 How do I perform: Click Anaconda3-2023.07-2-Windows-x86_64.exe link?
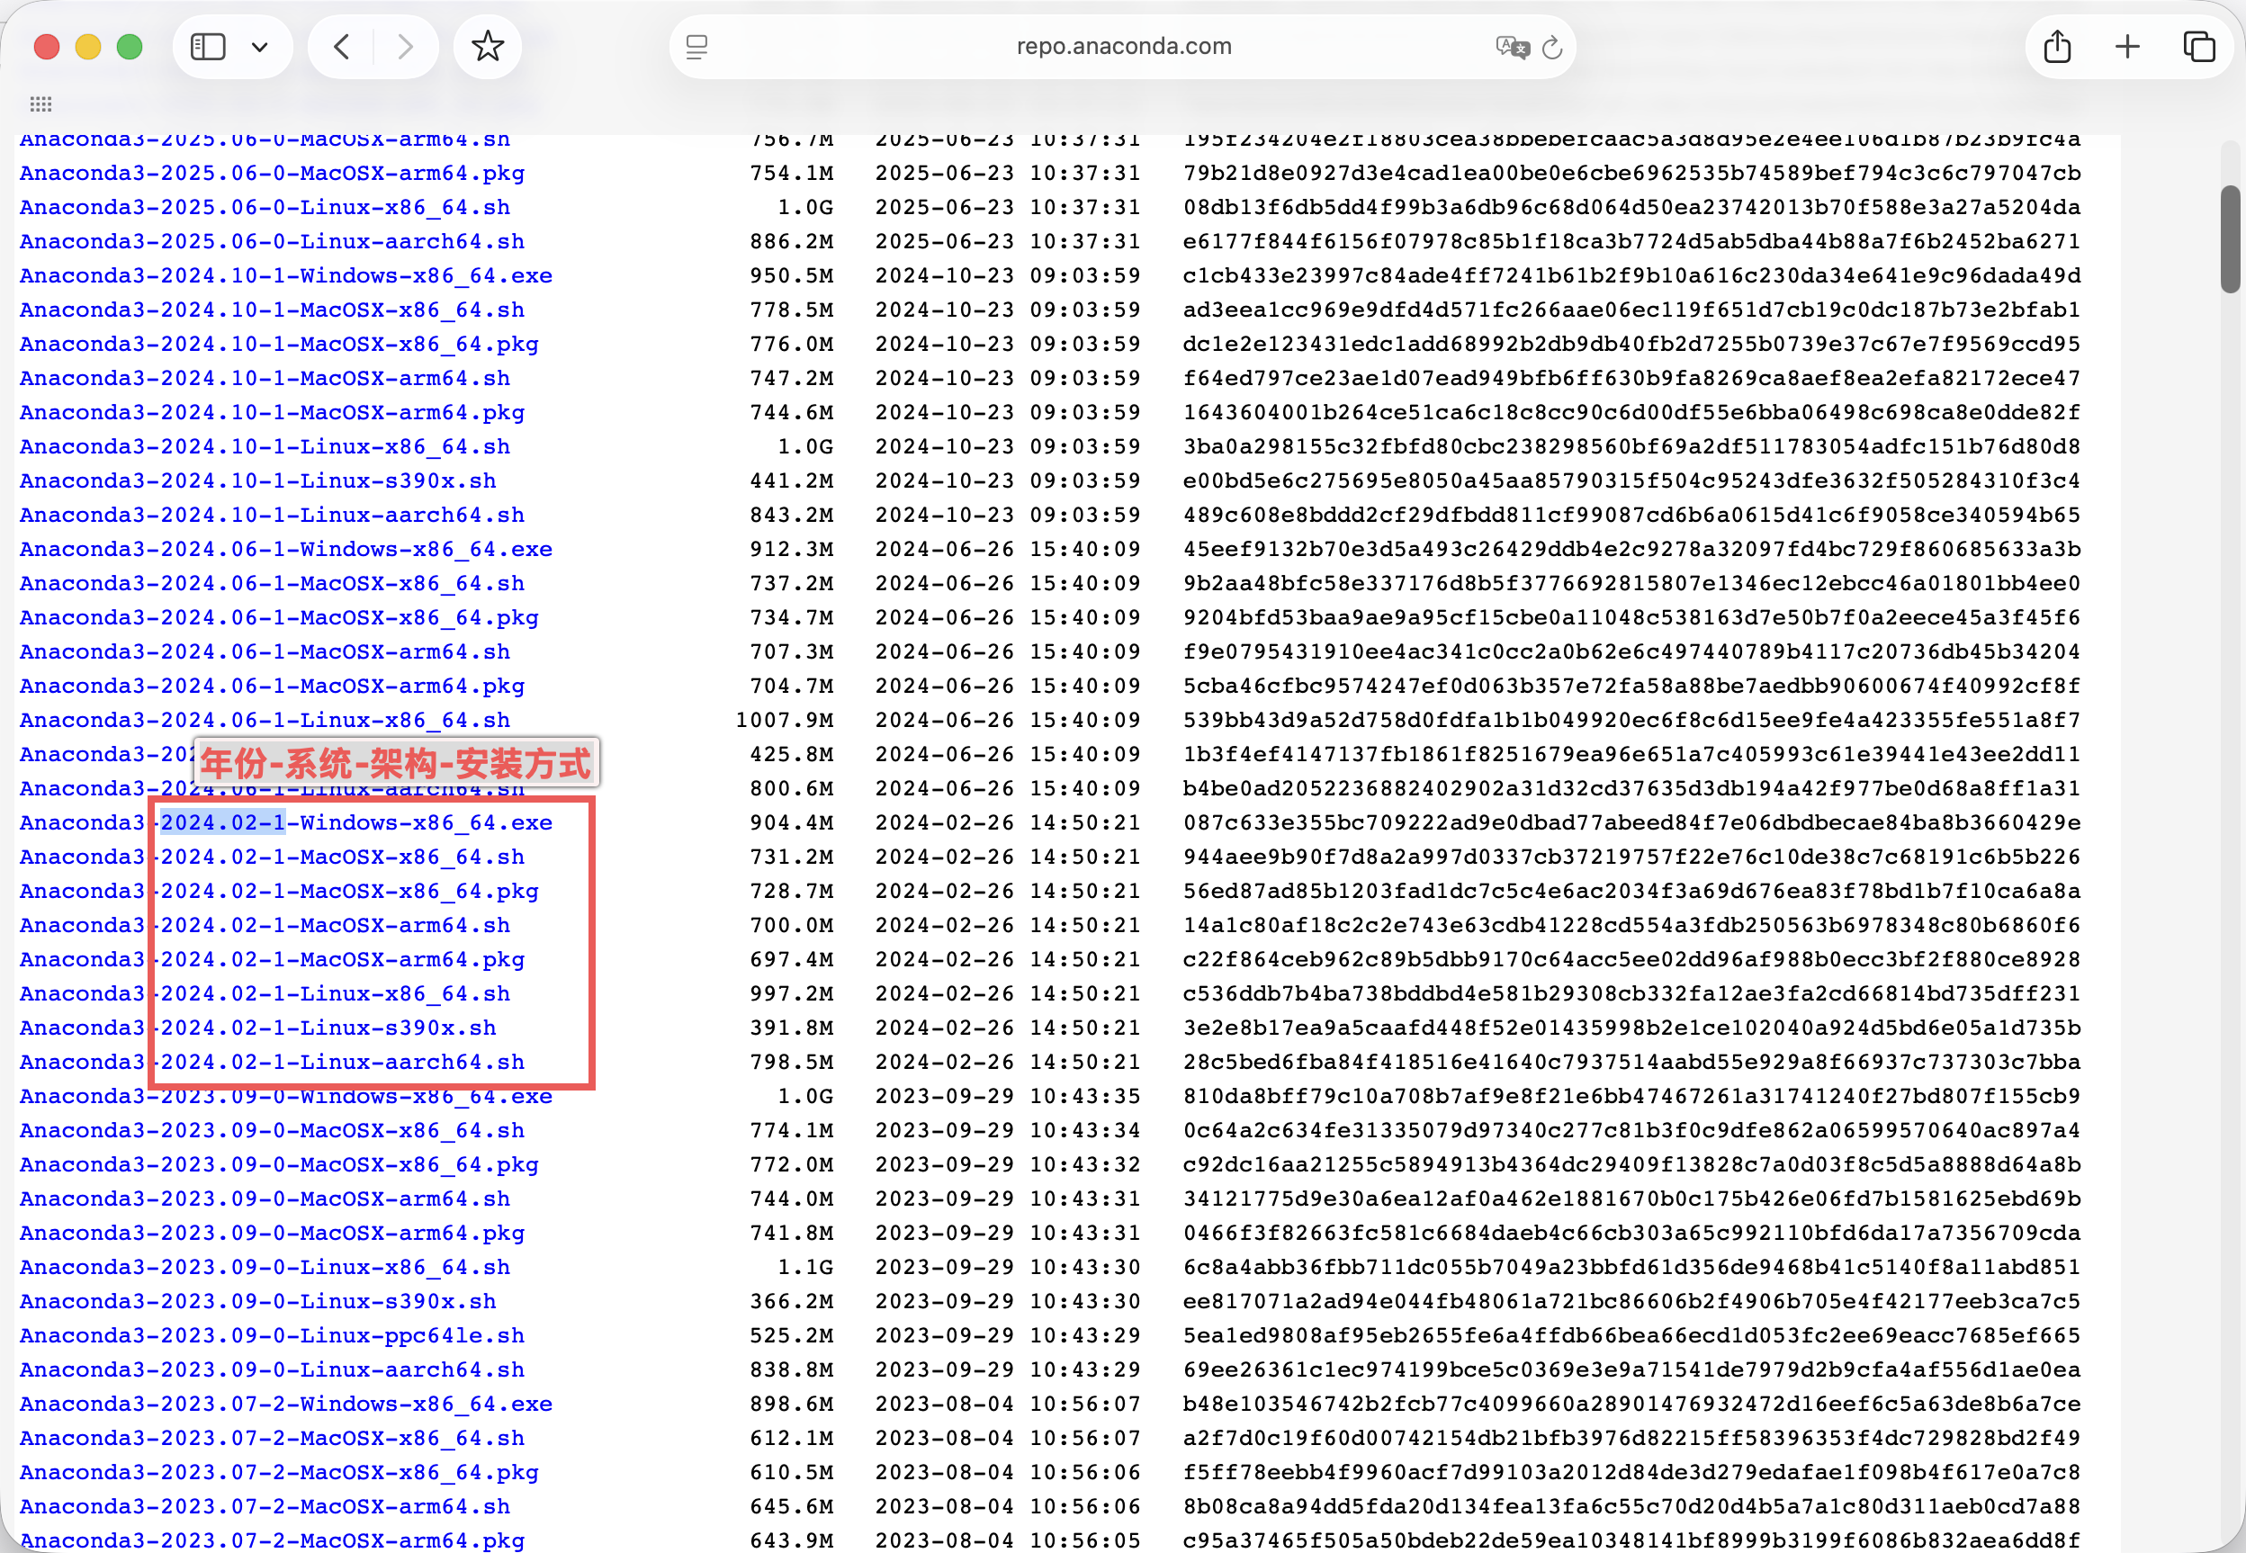(286, 1405)
